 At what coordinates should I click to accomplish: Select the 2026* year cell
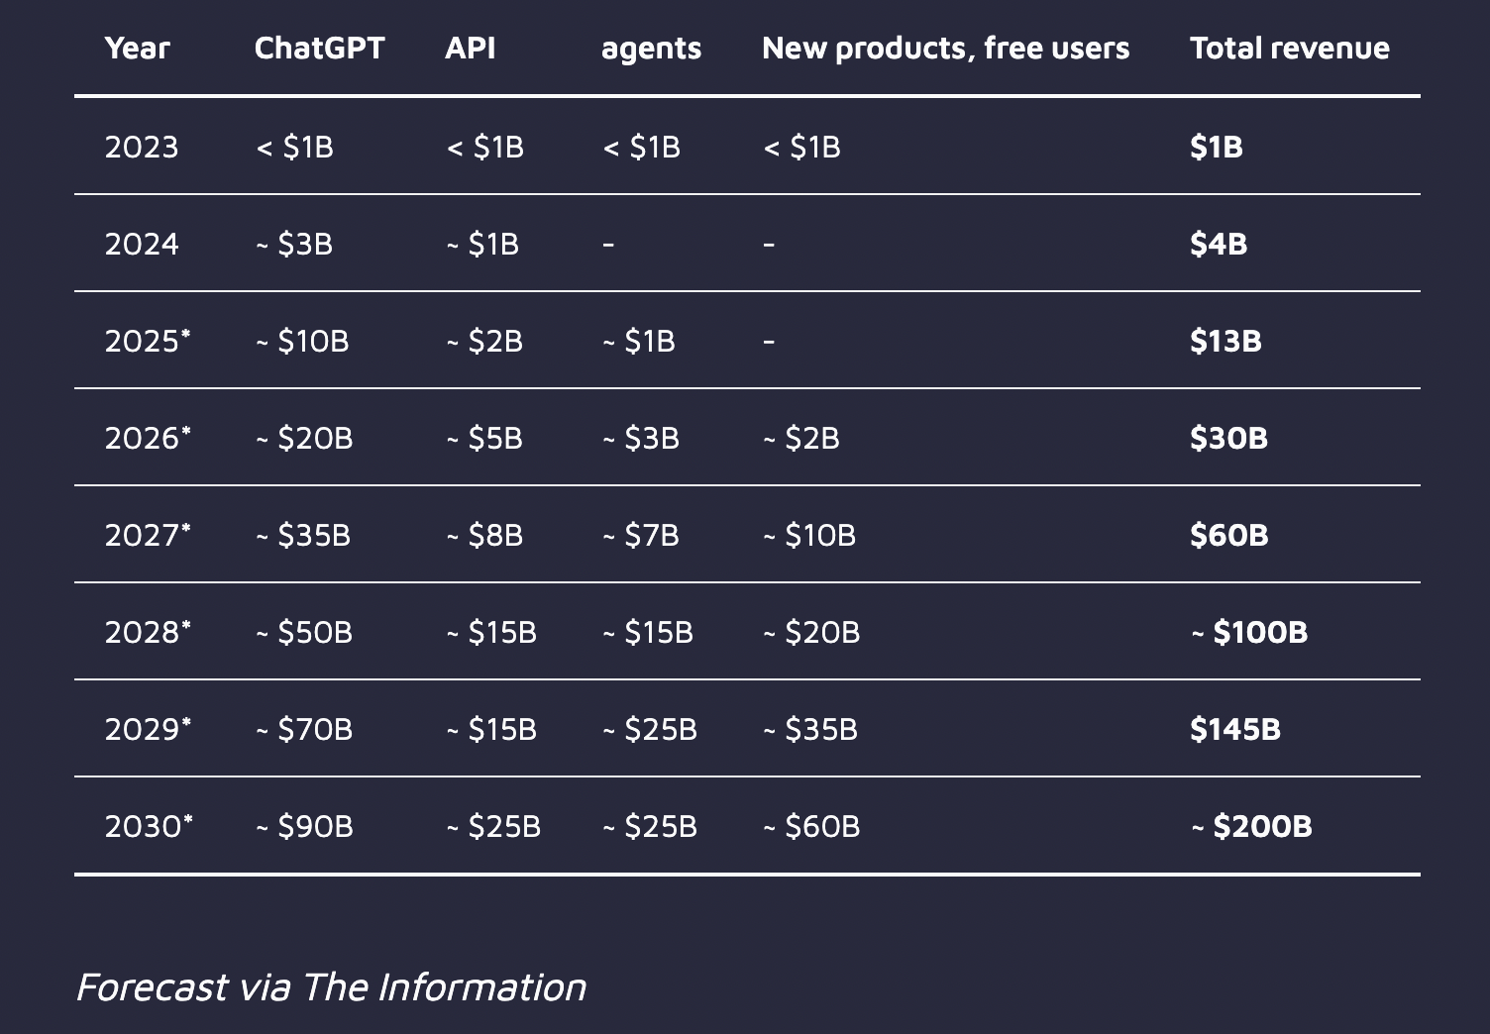(148, 438)
